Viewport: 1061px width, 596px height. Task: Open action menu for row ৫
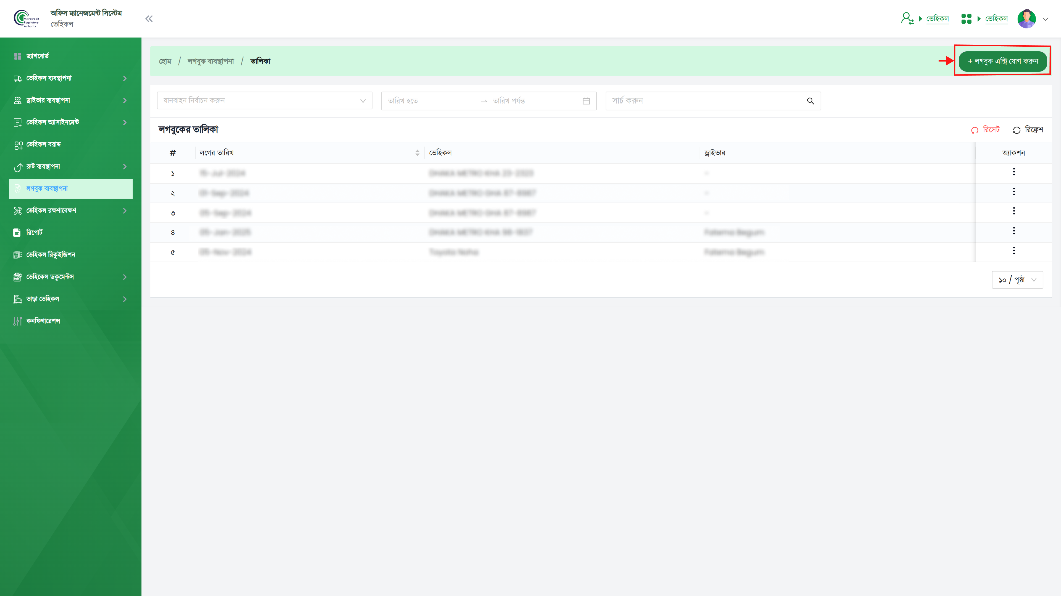tap(1014, 251)
